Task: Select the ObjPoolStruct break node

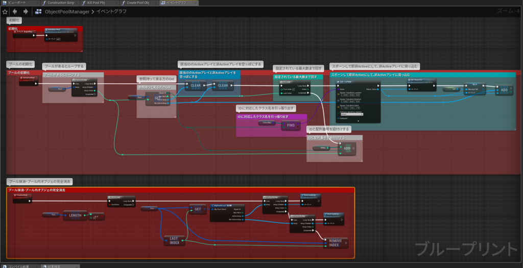Action: pos(227,213)
